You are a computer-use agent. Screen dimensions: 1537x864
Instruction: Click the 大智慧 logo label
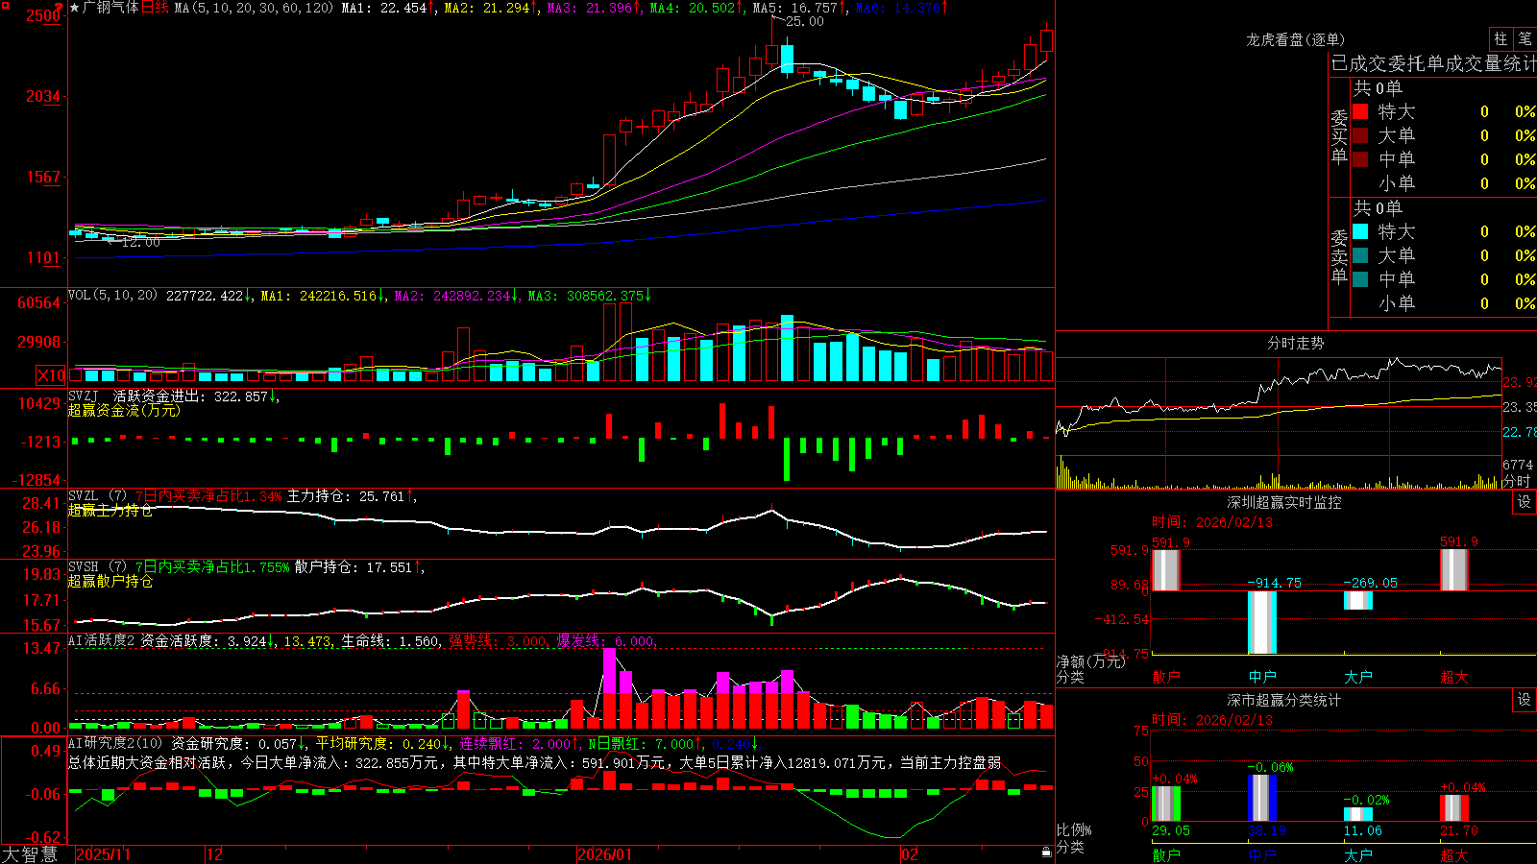[30, 854]
